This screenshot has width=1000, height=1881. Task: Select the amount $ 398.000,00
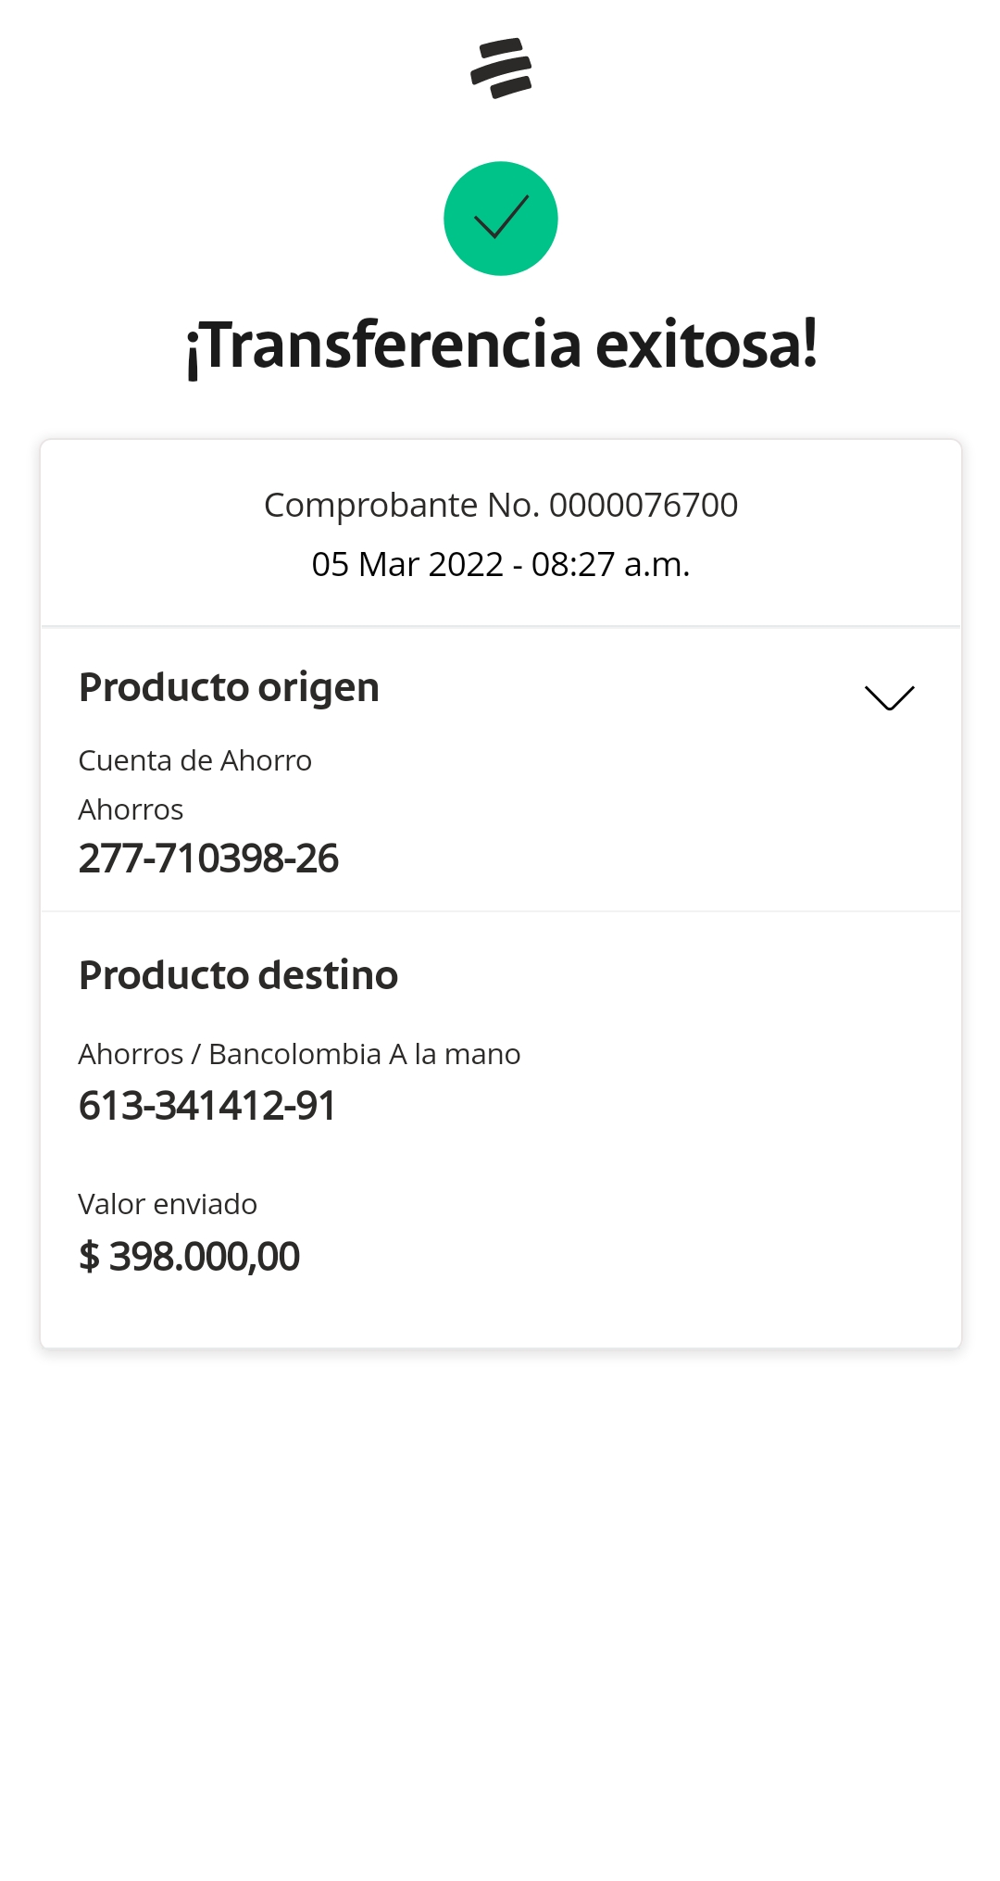190,1257
